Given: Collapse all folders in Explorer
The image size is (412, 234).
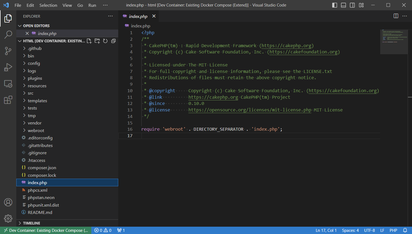Looking at the screenshot, I should tap(113, 41).
